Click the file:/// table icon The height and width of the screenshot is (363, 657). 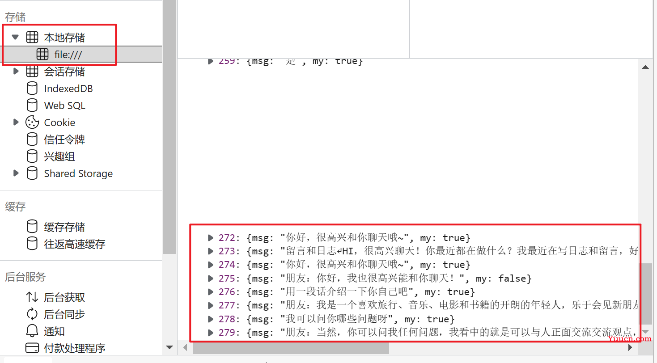(42, 54)
